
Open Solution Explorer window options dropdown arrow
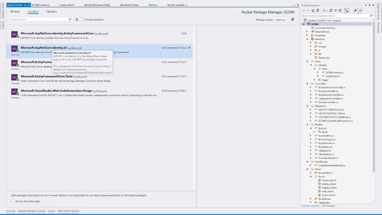coord(366,5)
